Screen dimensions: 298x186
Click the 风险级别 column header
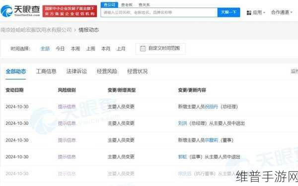click(x=67, y=90)
